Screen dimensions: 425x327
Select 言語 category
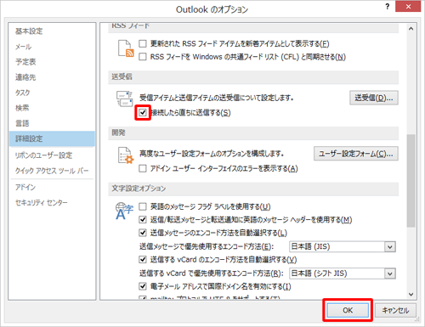tap(52, 123)
